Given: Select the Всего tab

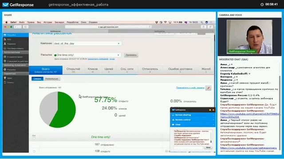Looking at the screenshot, I should tap(46, 70).
